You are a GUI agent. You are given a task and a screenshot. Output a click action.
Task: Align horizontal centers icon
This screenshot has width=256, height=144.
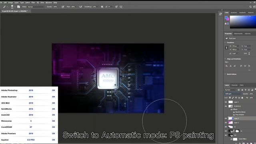(x=231, y=66)
